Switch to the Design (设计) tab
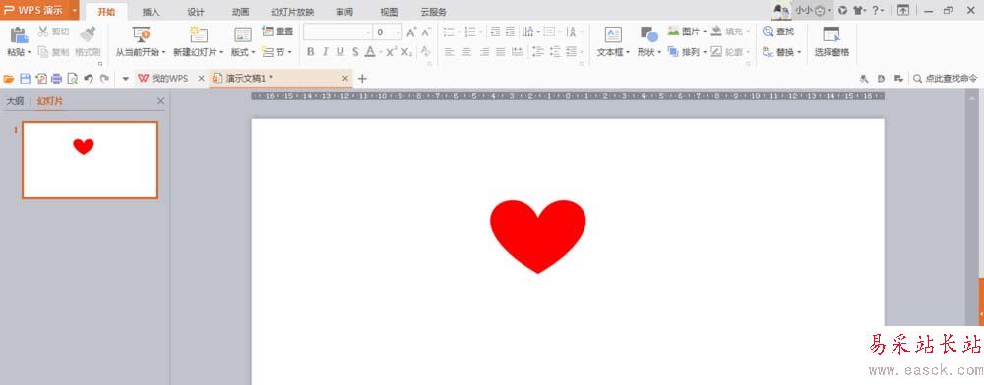This screenshot has height=385, width=984. 196,12
